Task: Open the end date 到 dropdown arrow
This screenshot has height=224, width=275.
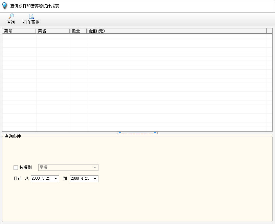Action: tap(95, 179)
